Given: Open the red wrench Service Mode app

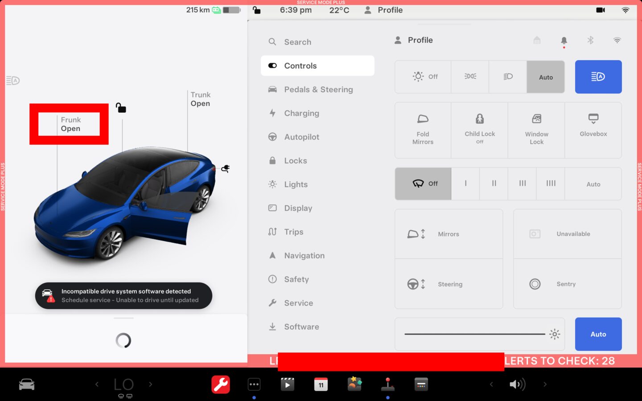Looking at the screenshot, I should 220,385.
